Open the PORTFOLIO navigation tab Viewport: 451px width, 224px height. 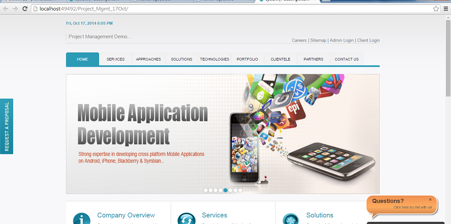247,59
